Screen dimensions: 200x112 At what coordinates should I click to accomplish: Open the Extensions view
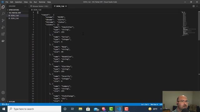(x=3, y=34)
